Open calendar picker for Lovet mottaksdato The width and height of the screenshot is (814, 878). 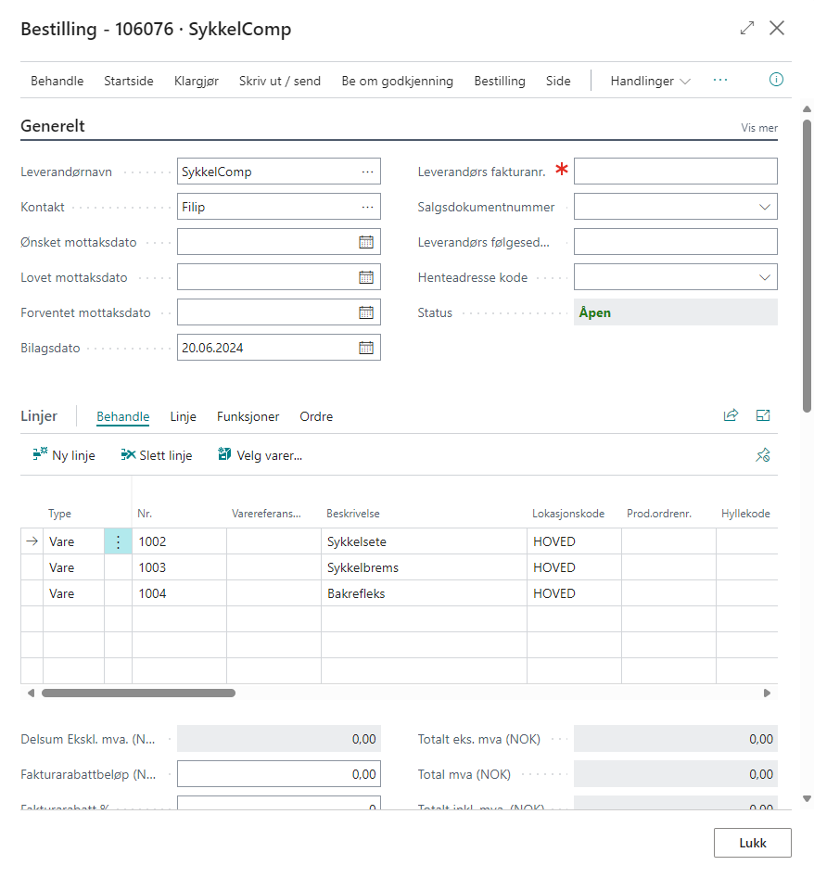tap(366, 277)
